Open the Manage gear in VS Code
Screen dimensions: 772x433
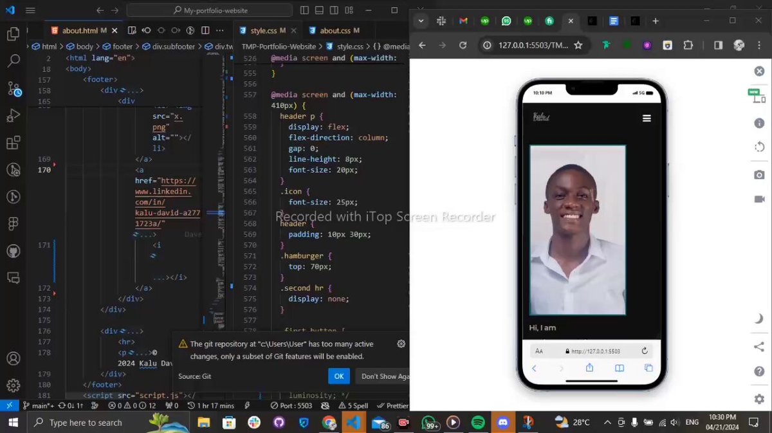coord(14,385)
